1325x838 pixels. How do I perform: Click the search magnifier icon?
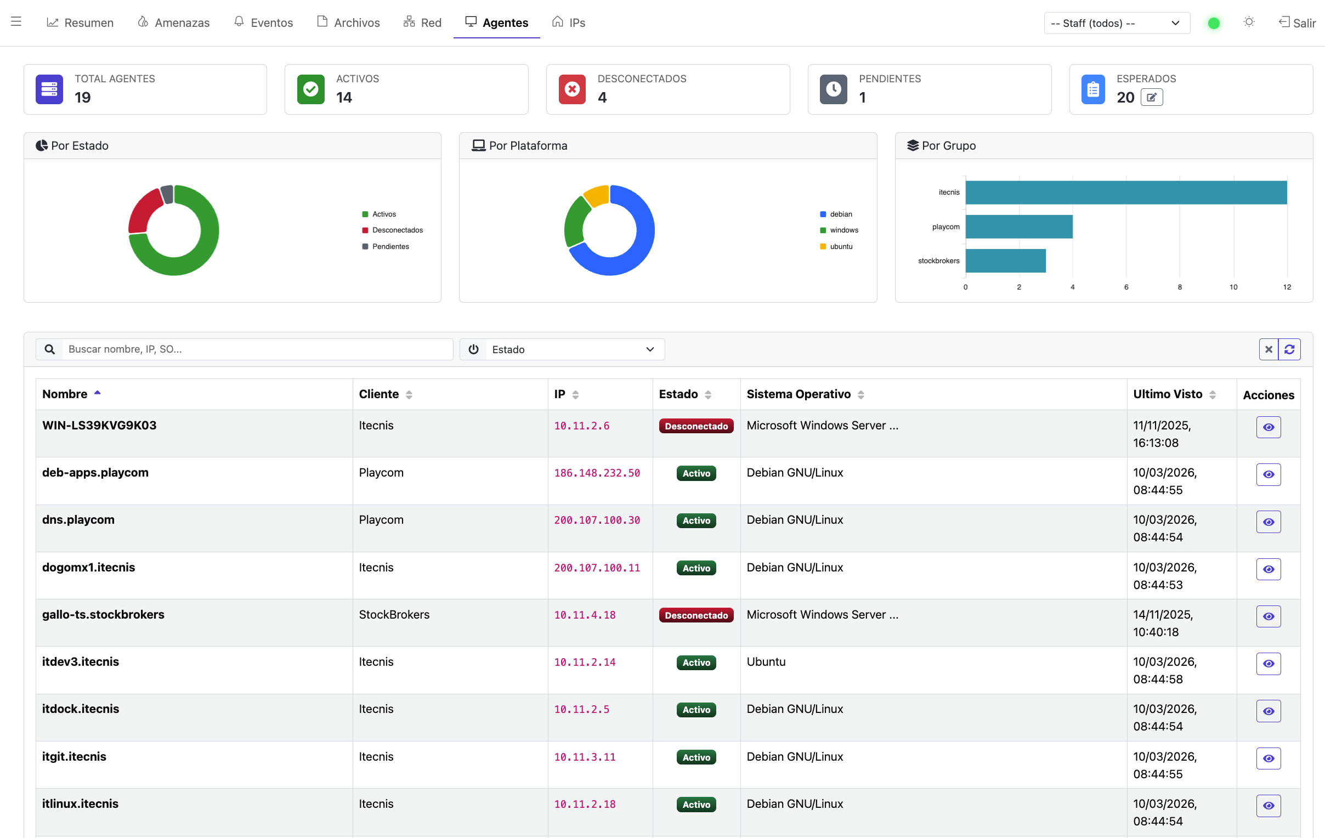49,349
